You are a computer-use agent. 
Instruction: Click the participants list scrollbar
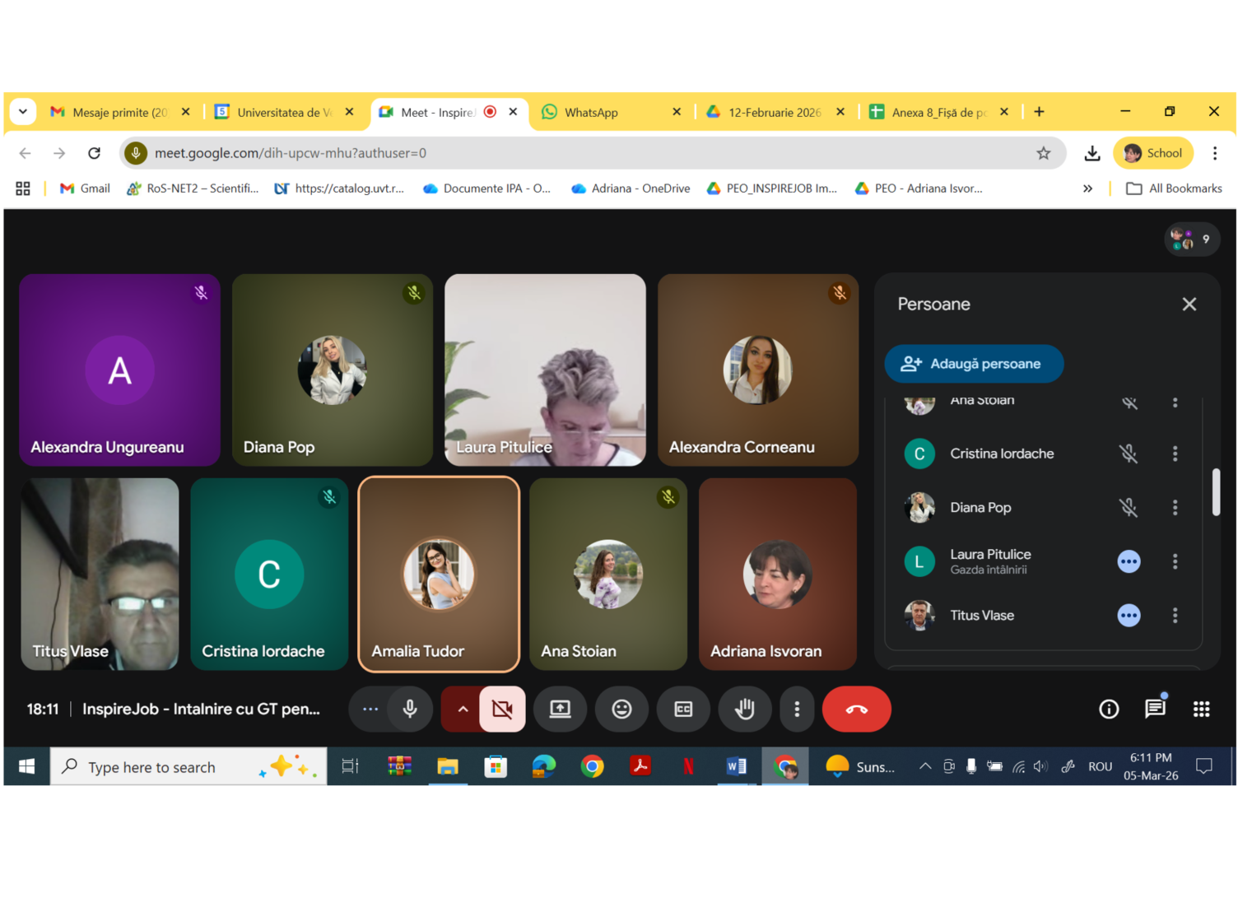1216,492
